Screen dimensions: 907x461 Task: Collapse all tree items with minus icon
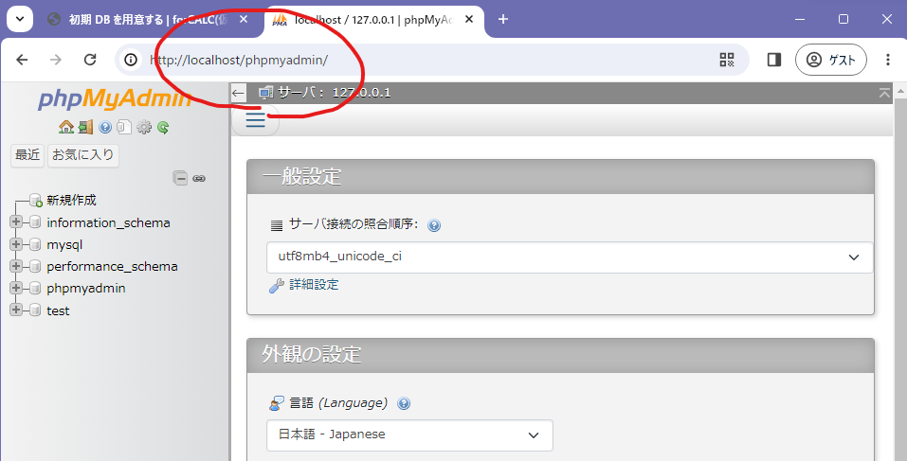coord(180,178)
